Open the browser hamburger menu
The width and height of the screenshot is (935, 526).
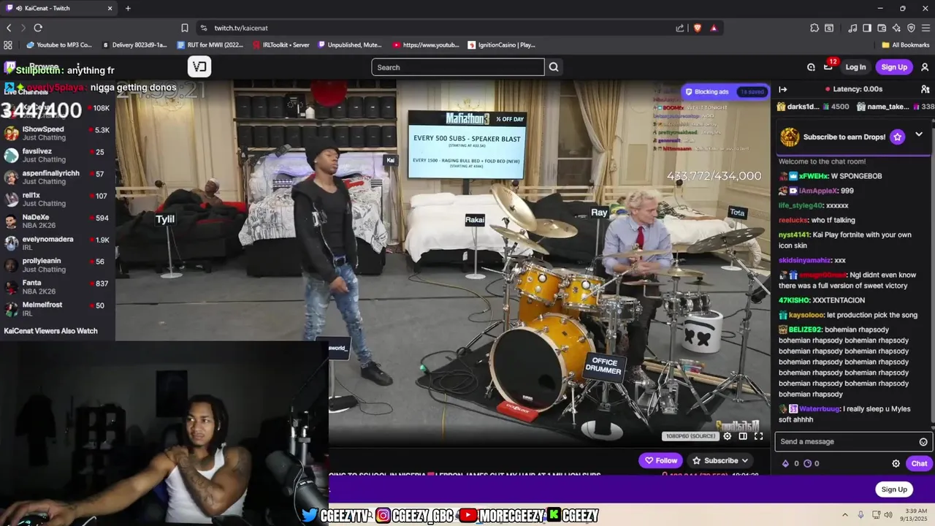pyautogui.click(x=926, y=28)
